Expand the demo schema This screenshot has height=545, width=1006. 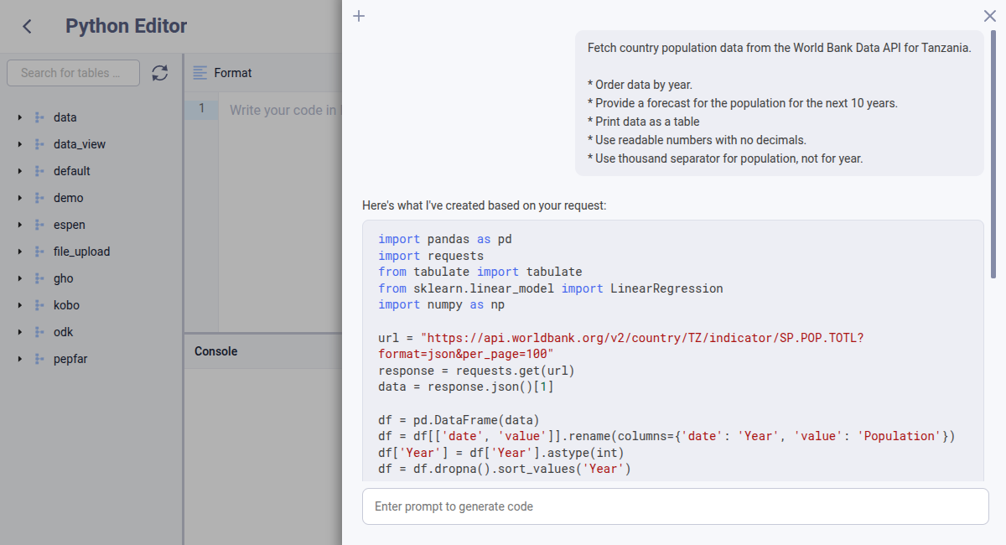[x=19, y=198]
